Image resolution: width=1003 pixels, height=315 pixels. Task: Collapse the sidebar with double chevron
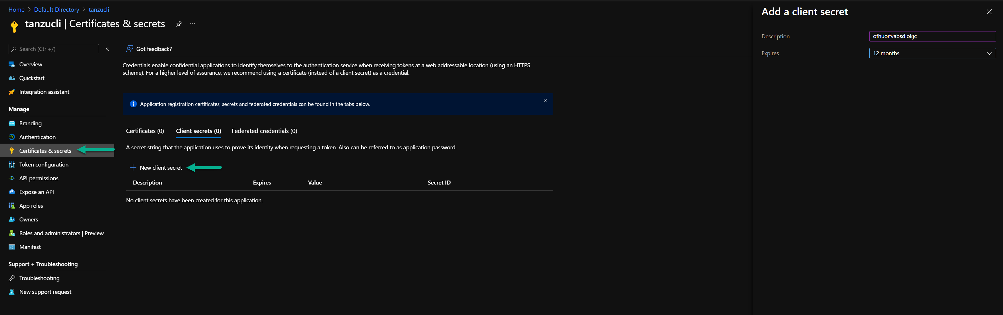(108, 49)
